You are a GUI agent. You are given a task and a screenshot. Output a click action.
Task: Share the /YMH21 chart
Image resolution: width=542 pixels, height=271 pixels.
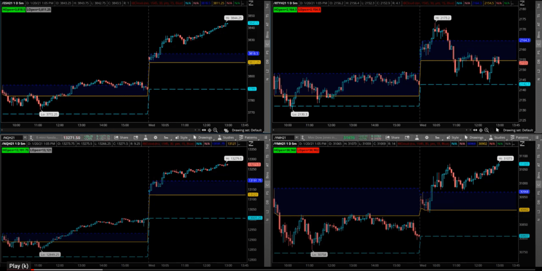tap(393, 138)
